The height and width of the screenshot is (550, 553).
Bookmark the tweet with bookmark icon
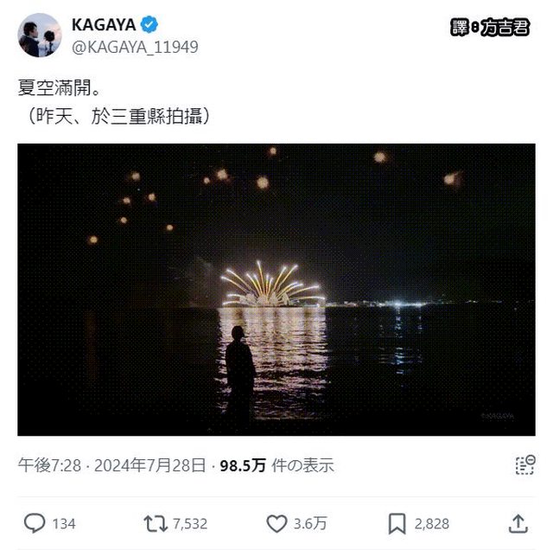(x=397, y=524)
